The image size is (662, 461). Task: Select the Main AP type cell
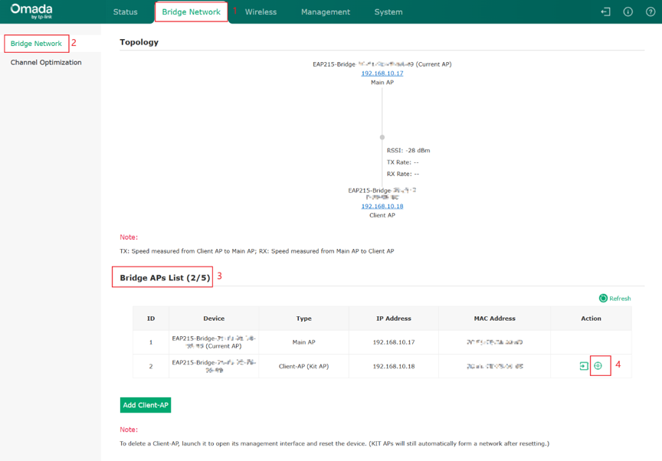coord(304,342)
